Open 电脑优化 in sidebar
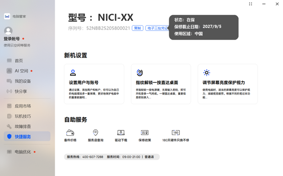 coord(23,152)
